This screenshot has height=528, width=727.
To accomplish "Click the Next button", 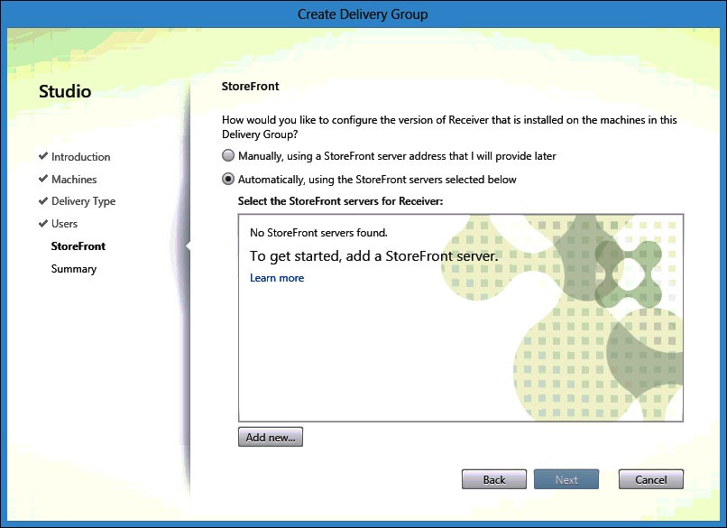I will pos(566,479).
